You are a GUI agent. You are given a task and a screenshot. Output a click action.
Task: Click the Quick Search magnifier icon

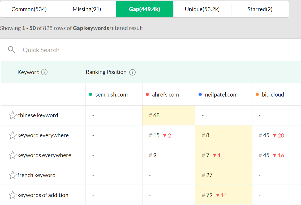tap(11, 50)
